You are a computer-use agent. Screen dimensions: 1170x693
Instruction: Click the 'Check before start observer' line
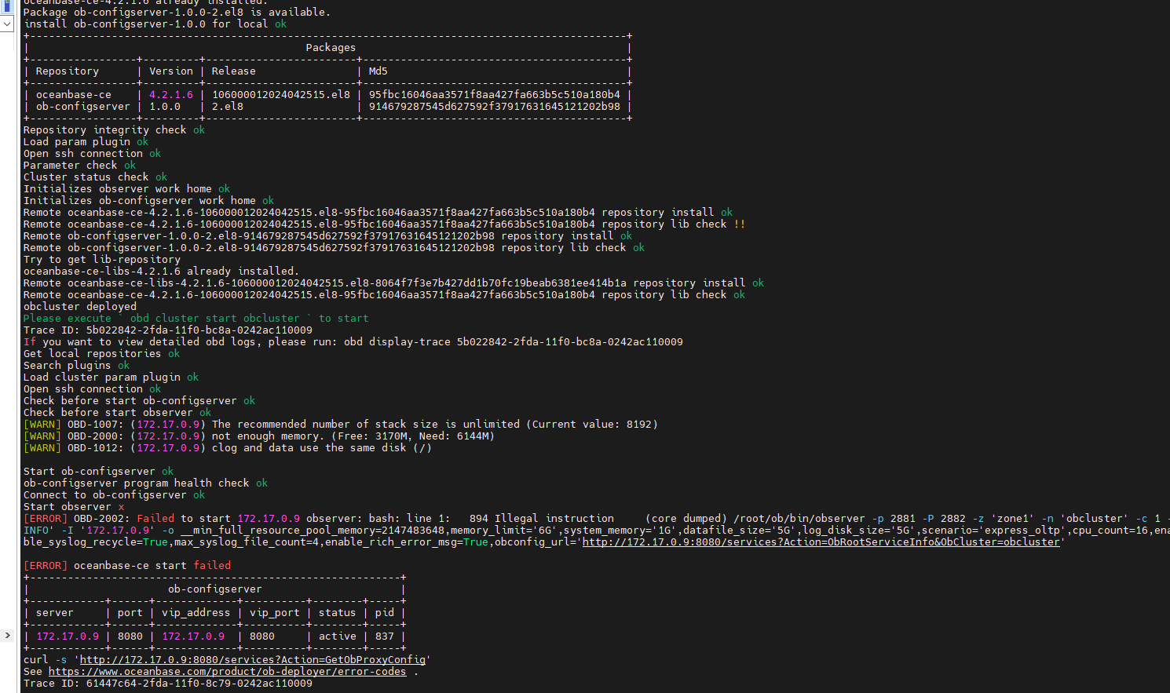[x=117, y=413]
